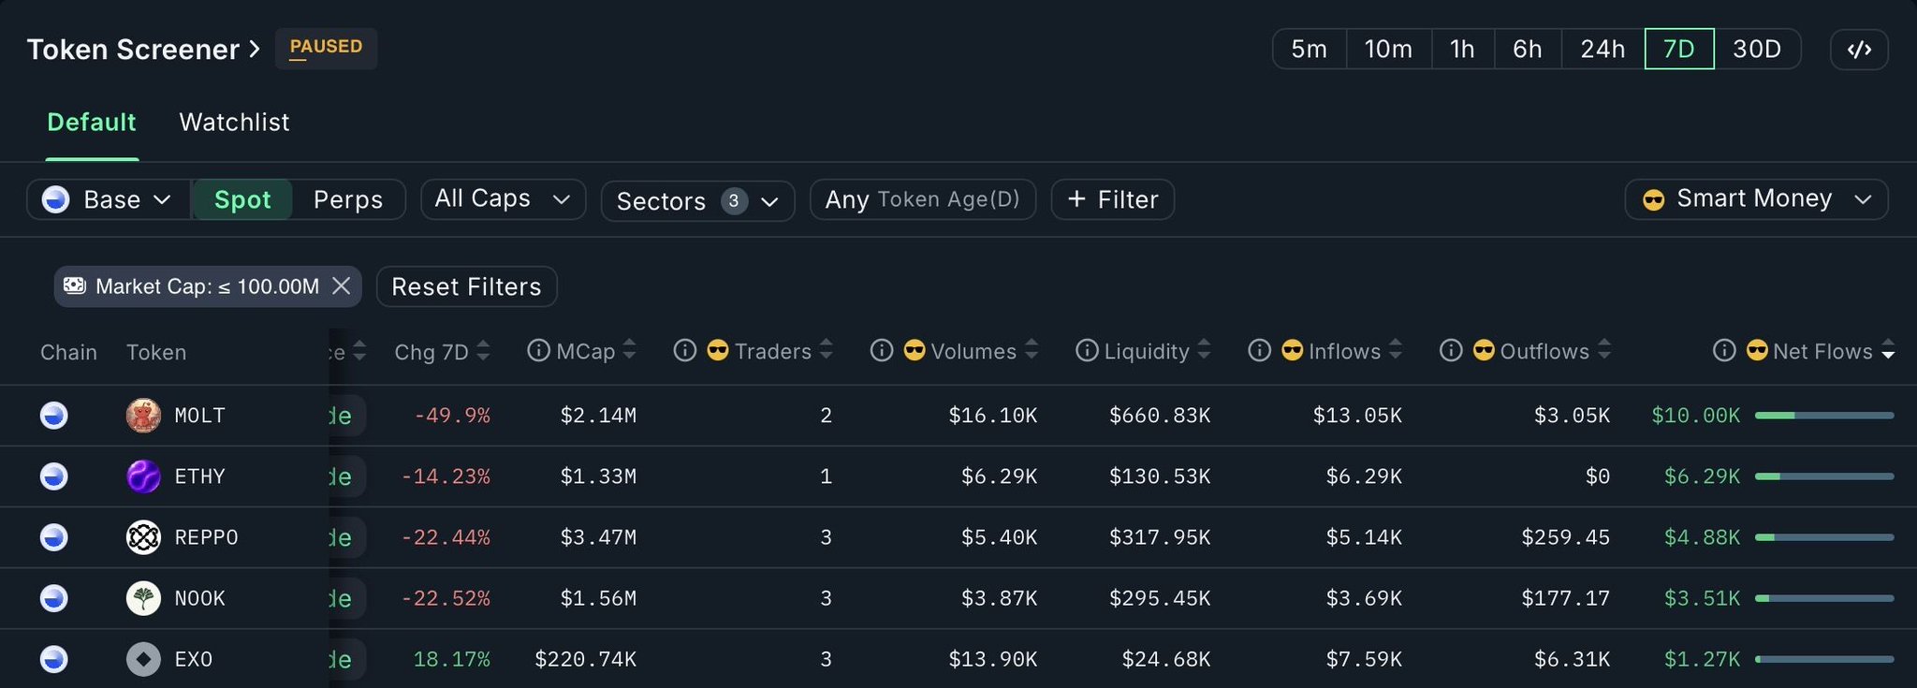Switch to the Watchlist tab
The image size is (1917, 688).
pyautogui.click(x=234, y=122)
